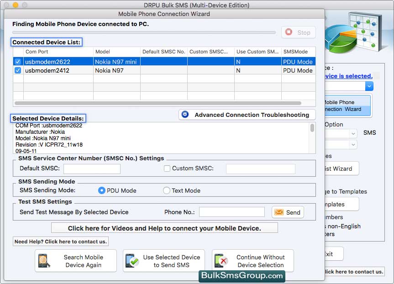Focus the Default SMSC input field
Image resolution: width=394 pixels, height=284 pixels.
click(92, 168)
